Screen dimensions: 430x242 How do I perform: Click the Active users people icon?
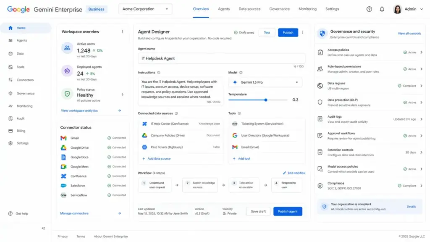(67, 48)
